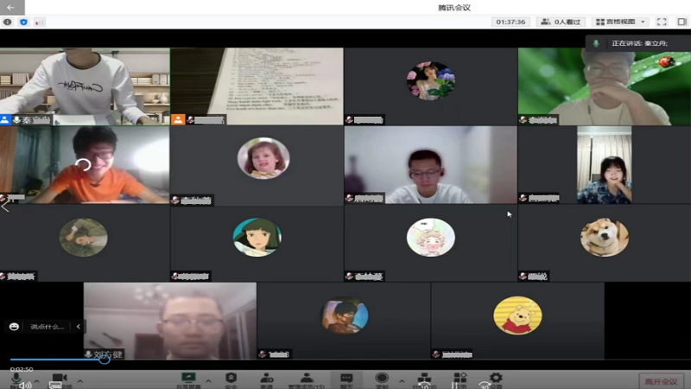Select the video tile of the man in the white sweatshirt

point(85,86)
